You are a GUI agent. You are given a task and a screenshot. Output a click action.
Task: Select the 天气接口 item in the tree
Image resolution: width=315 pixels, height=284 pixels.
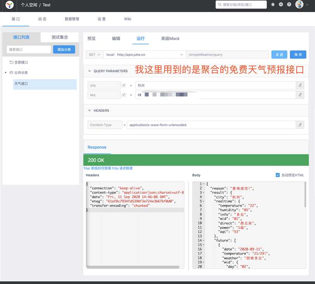tap(45, 84)
